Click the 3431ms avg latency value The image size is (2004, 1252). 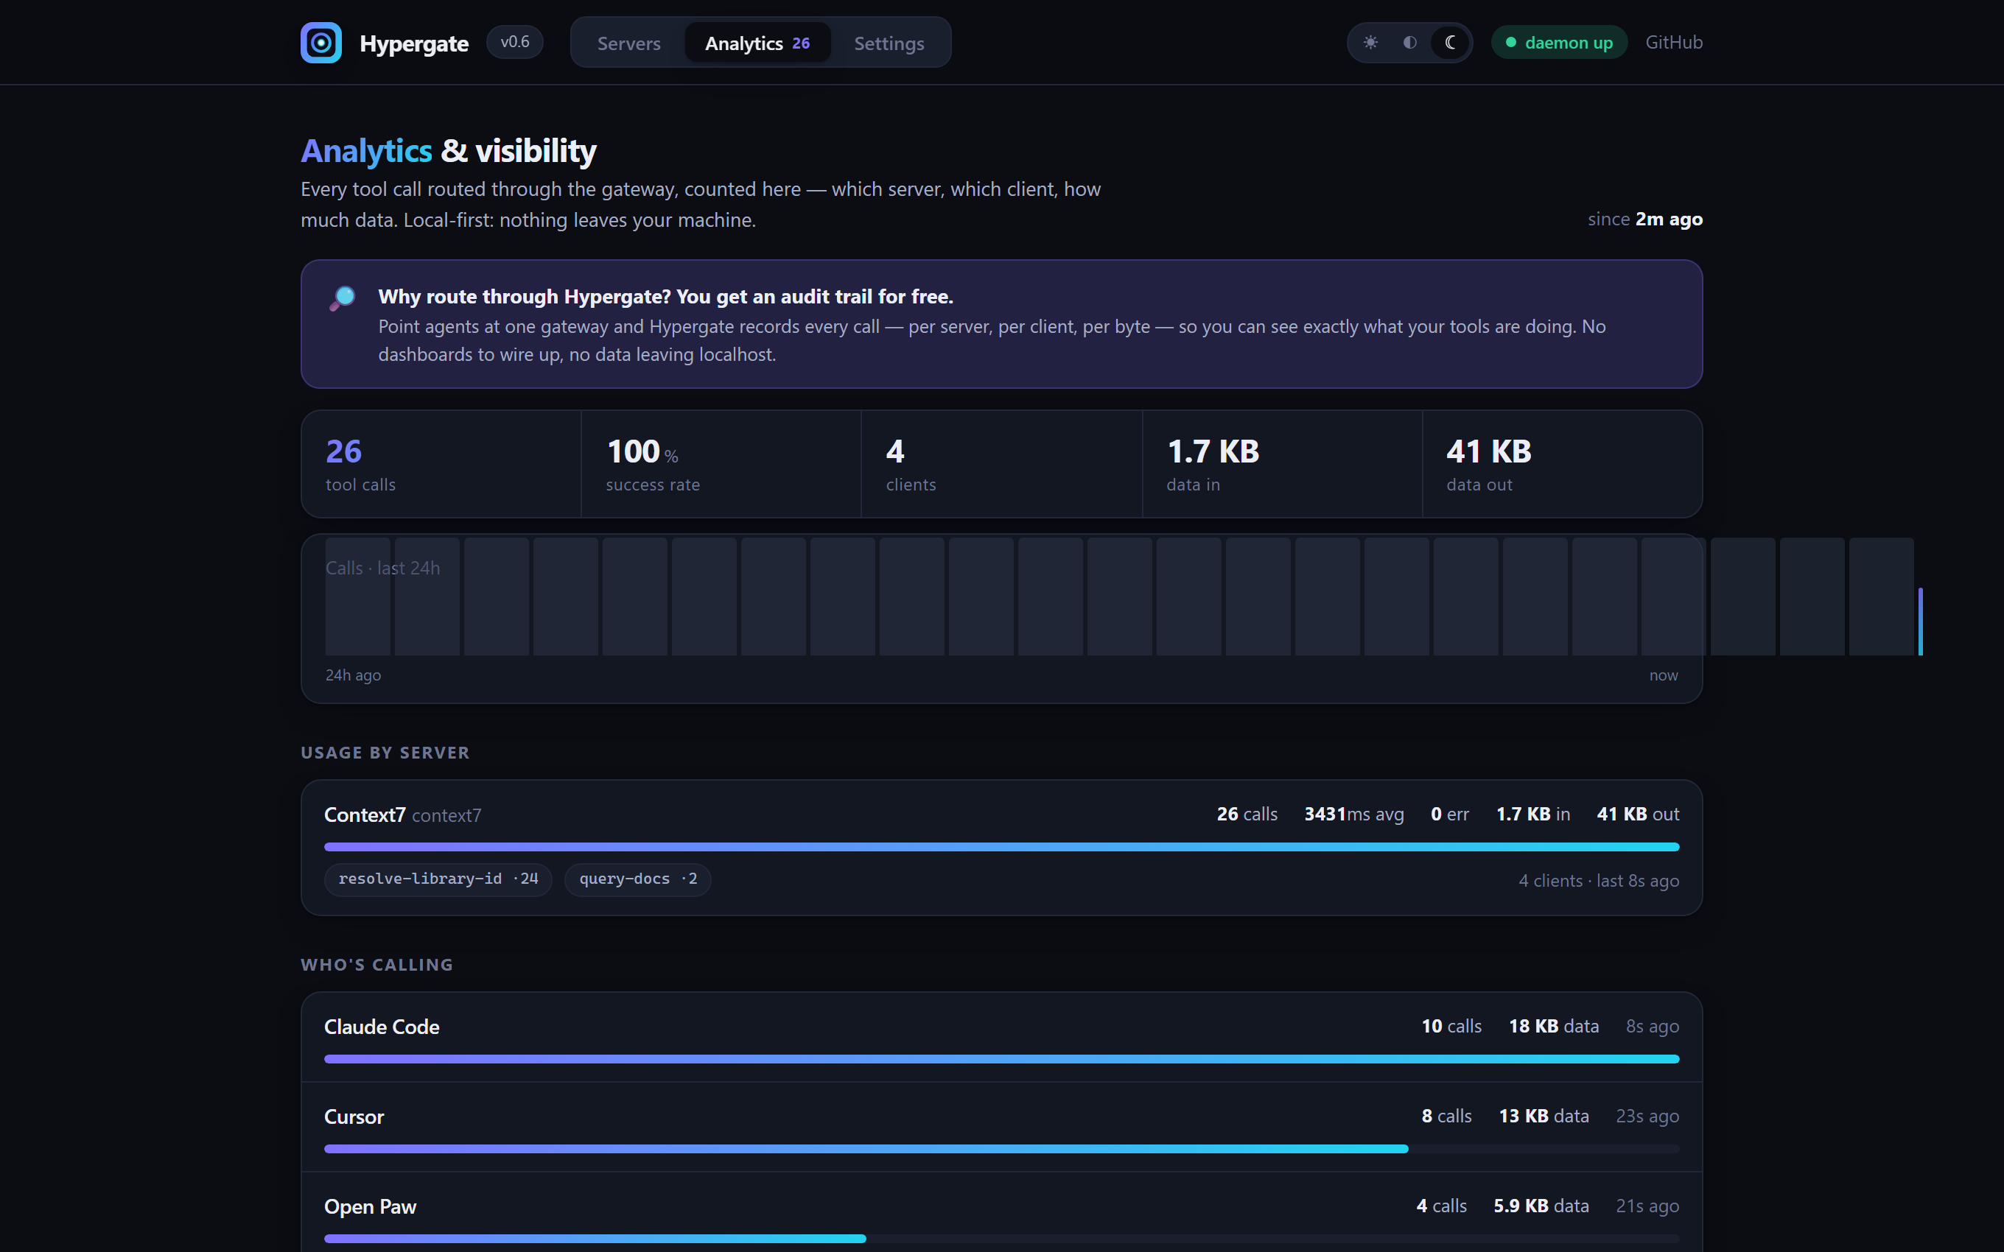1354,814
